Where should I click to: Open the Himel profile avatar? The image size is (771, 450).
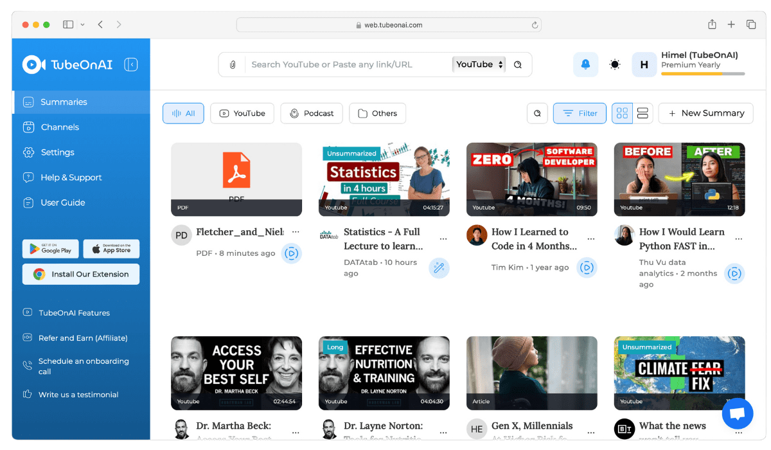[644, 64]
